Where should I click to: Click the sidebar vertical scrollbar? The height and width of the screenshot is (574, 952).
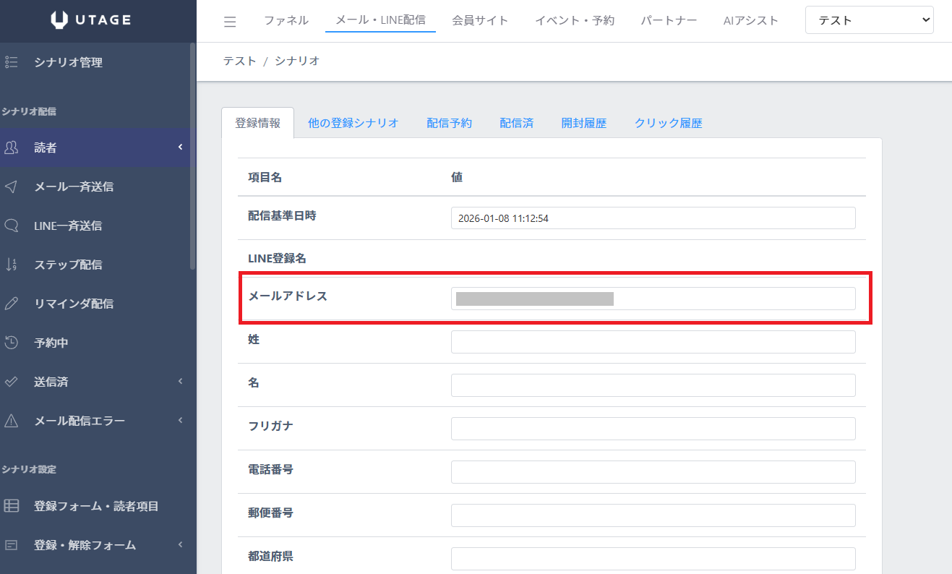point(192,155)
